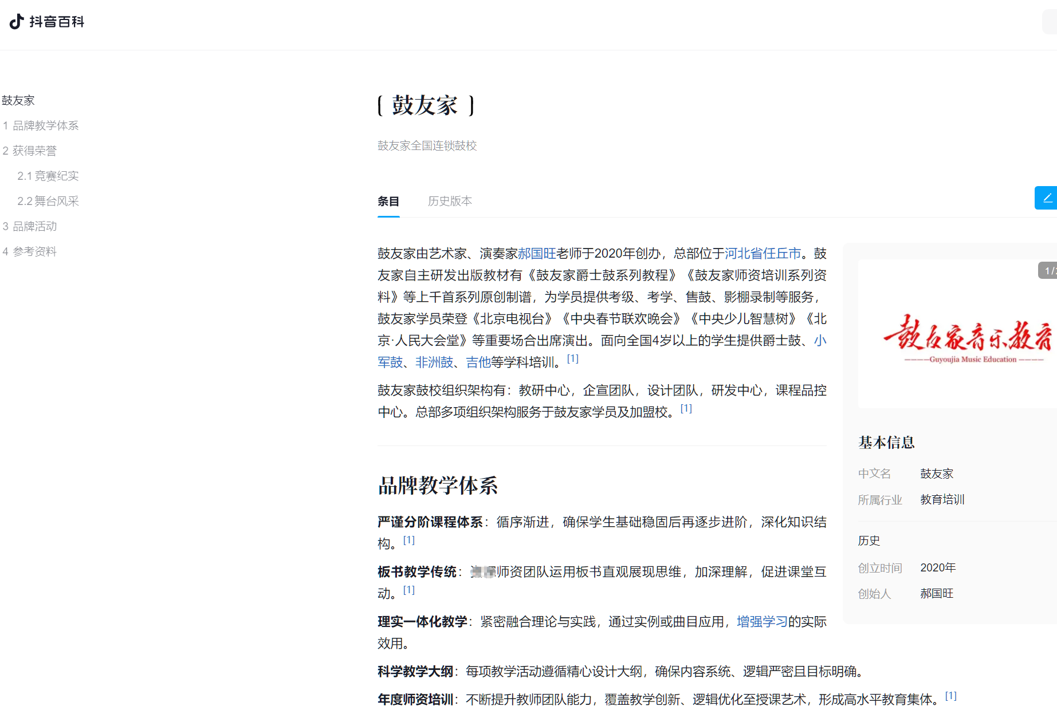Select the 条目 tab
The width and height of the screenshot is (1057, 714).
pos(388,201)
